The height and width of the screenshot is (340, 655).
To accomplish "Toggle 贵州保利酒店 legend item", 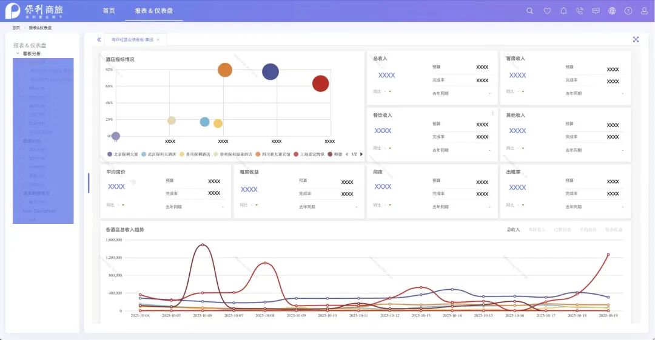I will [195, 154].
